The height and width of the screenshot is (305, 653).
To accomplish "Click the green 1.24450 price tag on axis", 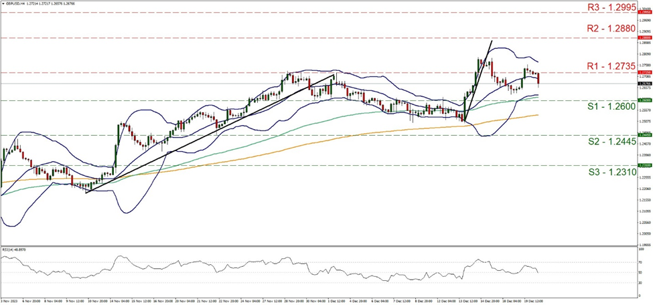I will pyautogui.click(x=645, y=135).
